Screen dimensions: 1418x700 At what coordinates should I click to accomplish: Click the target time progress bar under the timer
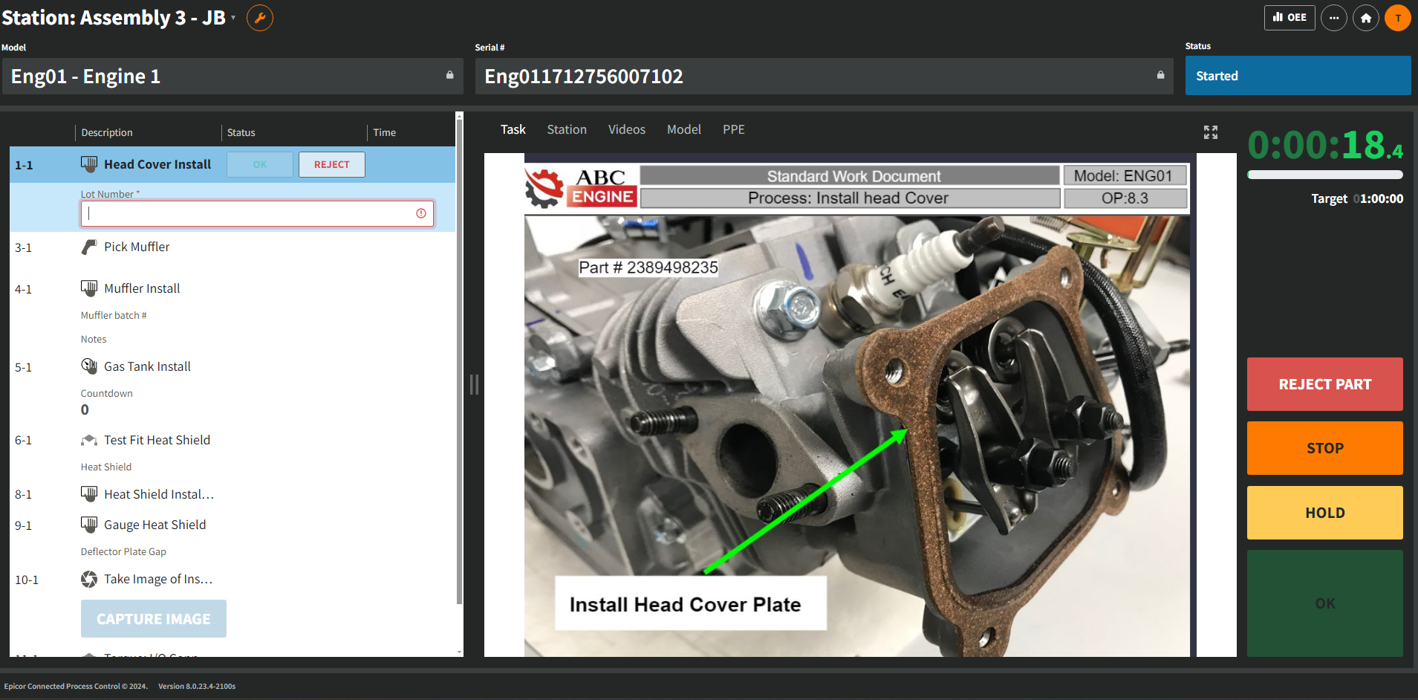pos(1324,175)
